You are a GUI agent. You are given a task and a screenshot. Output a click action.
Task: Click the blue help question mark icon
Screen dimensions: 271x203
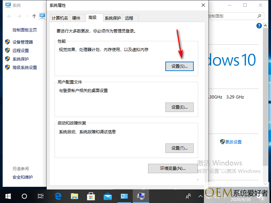(259, 26)
